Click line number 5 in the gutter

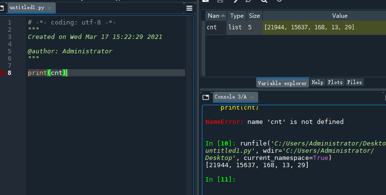point(9,51)
